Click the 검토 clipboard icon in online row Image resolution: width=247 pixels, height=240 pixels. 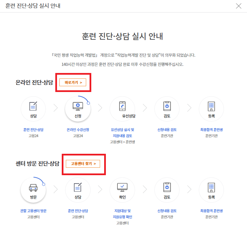click(167, 106)
